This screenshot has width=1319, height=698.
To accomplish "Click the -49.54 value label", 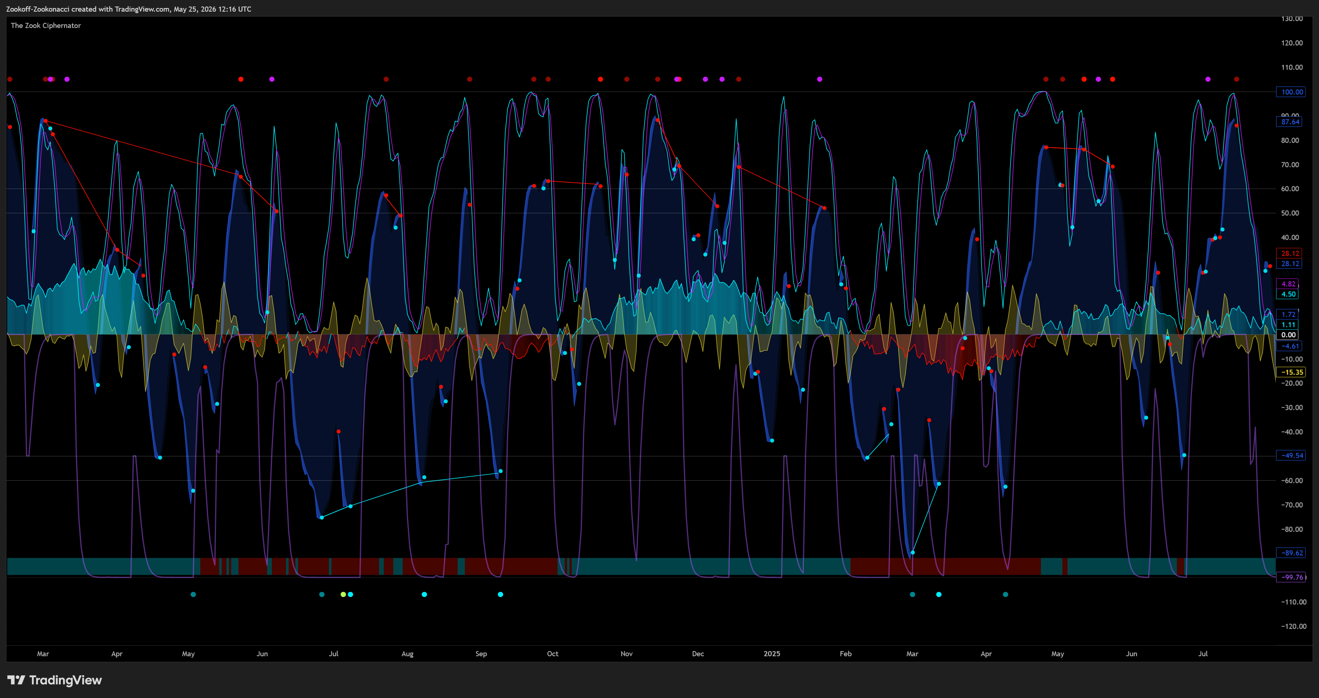I will pyautogui.click(x=1291, y=455).
